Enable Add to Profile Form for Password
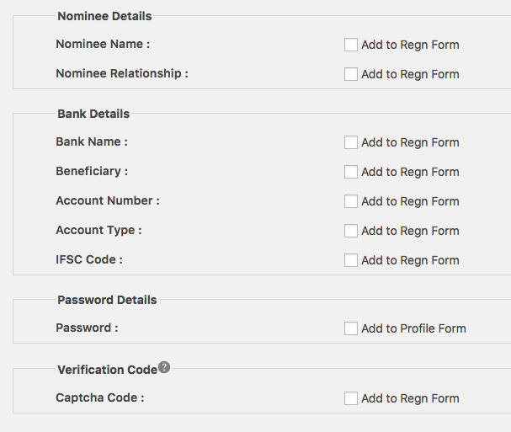 pyautogui.click(x=351, y=328)
